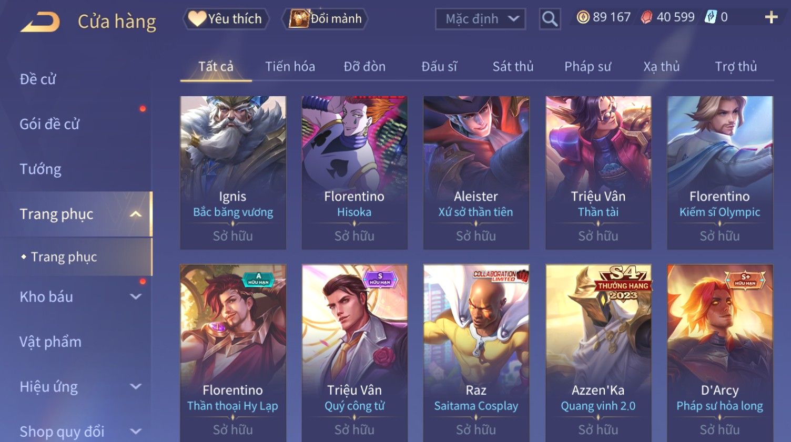Go to Tướng in the sidebar
The height and width of the screenshot is (442, 791).
pos(40,169)
